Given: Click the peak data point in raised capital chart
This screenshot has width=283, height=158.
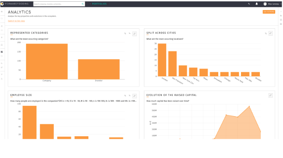Looking at the screenshot, I should [249, 107].
